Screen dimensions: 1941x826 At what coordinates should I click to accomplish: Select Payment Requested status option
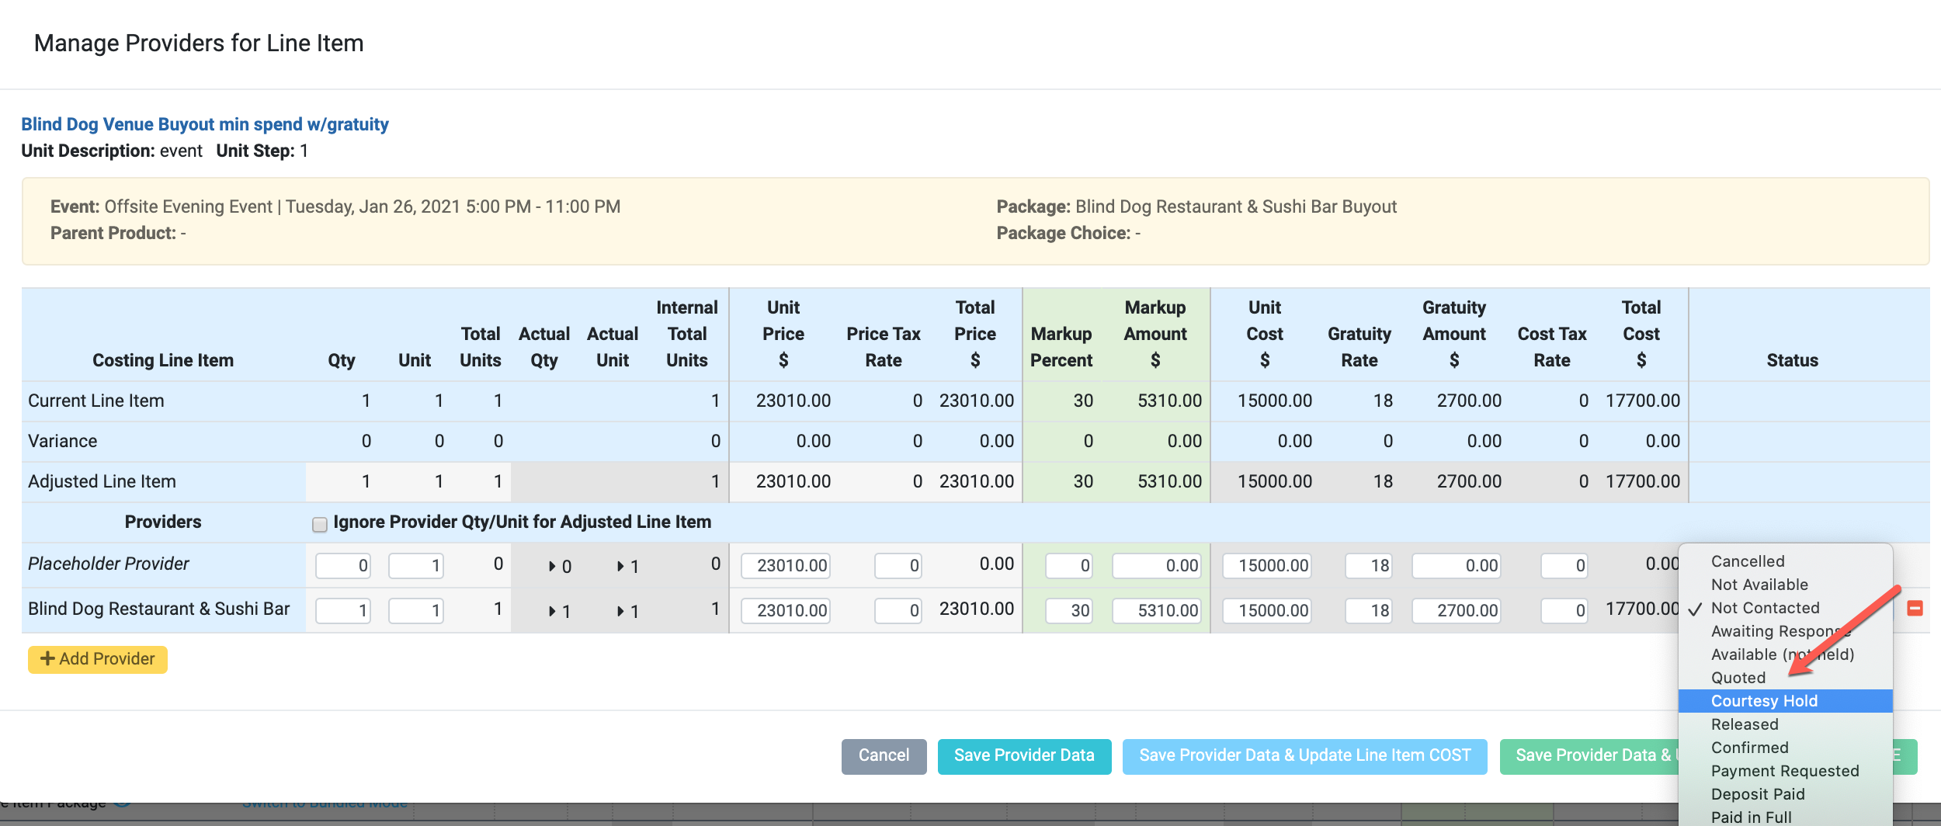(x=1785, y=771)
